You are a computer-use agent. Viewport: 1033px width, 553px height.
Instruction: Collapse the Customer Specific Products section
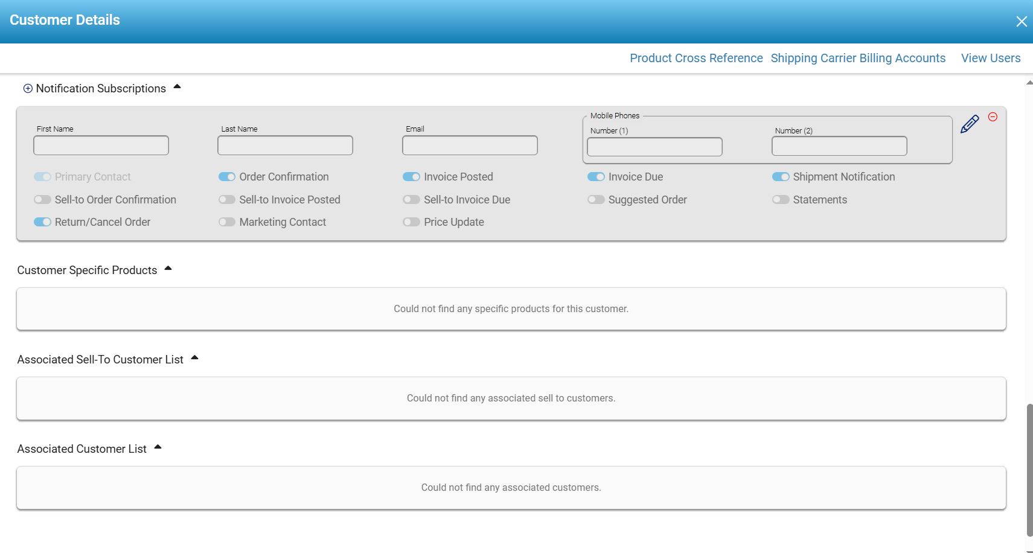pyautogui.click(x=168, y=269)
